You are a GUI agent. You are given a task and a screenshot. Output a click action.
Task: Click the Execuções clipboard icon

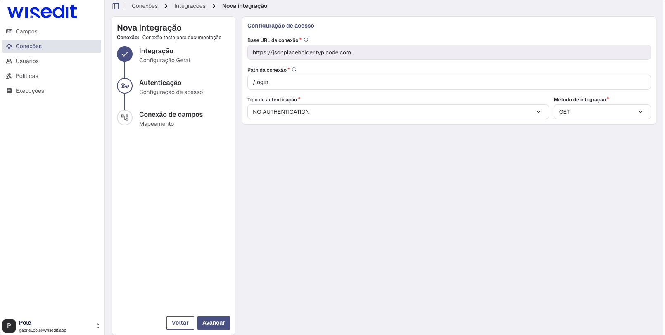tap(9, 91)
